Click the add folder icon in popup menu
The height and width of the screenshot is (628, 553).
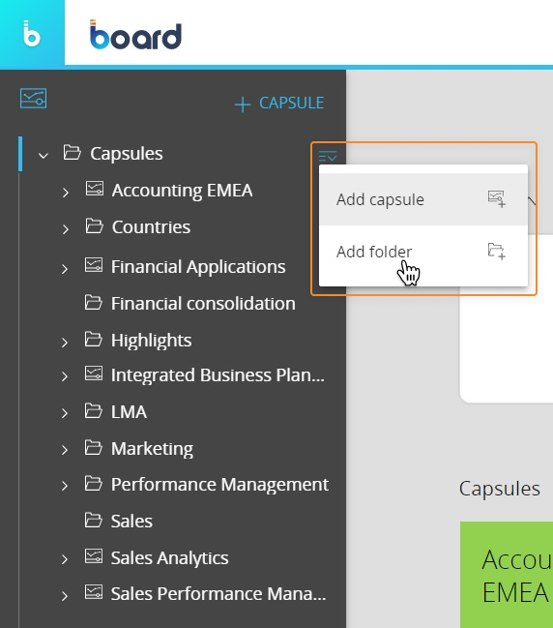(497, 252)
